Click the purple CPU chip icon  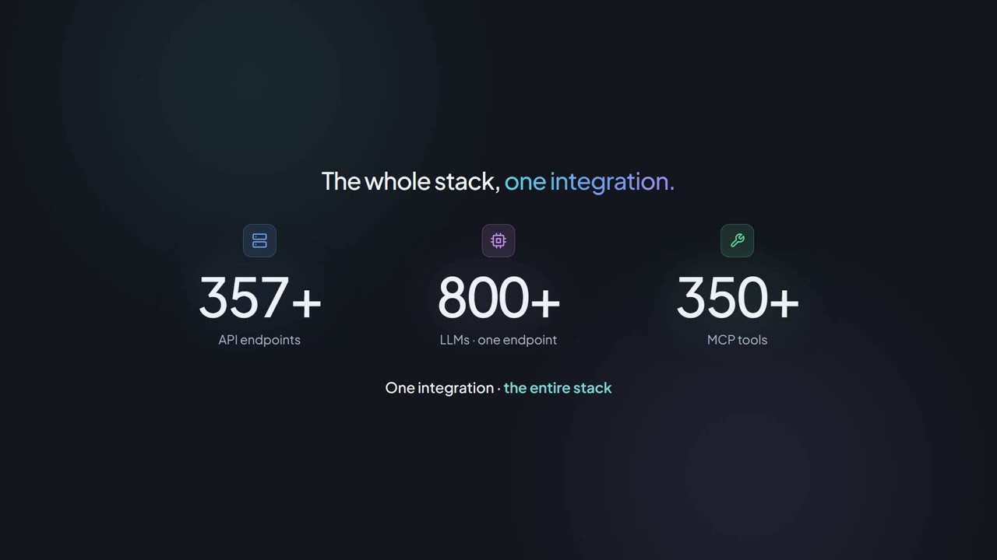point(498,240)
